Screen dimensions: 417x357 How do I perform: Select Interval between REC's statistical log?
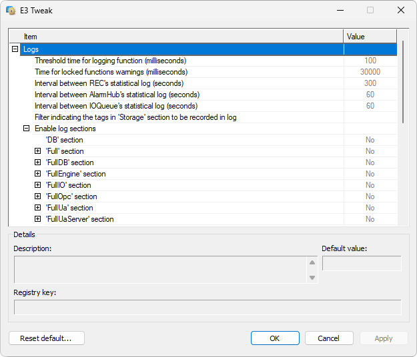tap(109, 83)
